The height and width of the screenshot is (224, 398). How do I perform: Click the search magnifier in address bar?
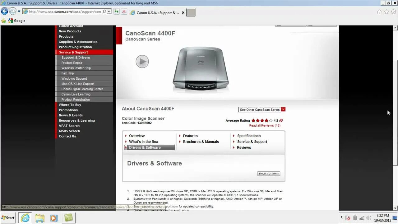coord(104,12)
